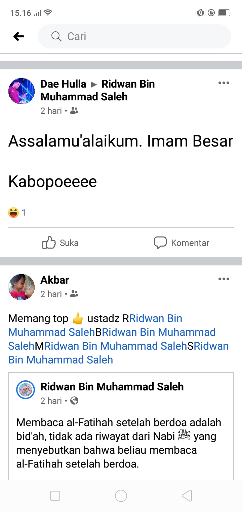Open Ridwan Bin Muhammad Saleh in post header
The height and width of the screenshot is (512, 242).
[x=97, y=90]
